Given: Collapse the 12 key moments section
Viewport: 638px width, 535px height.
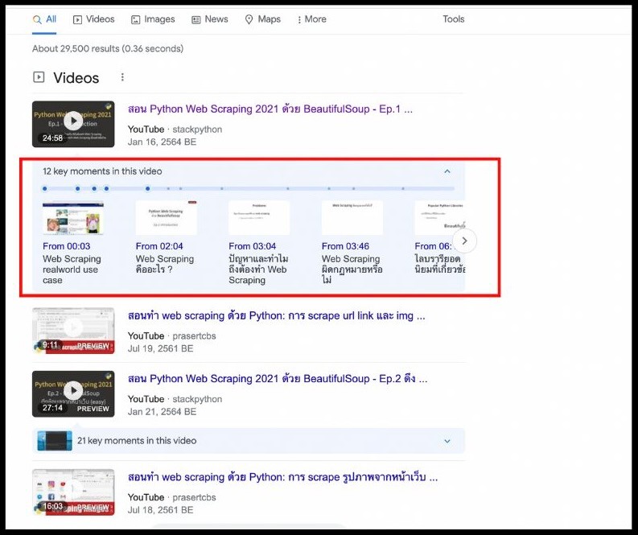Looking at the screenshot, I should pos(447,171).
